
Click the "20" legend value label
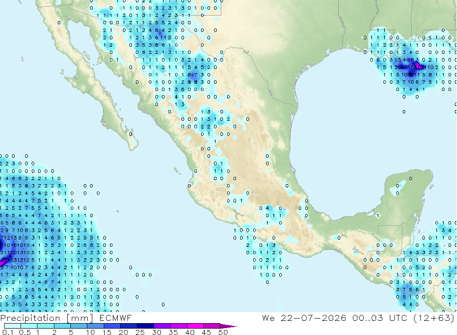pos(123,332)
